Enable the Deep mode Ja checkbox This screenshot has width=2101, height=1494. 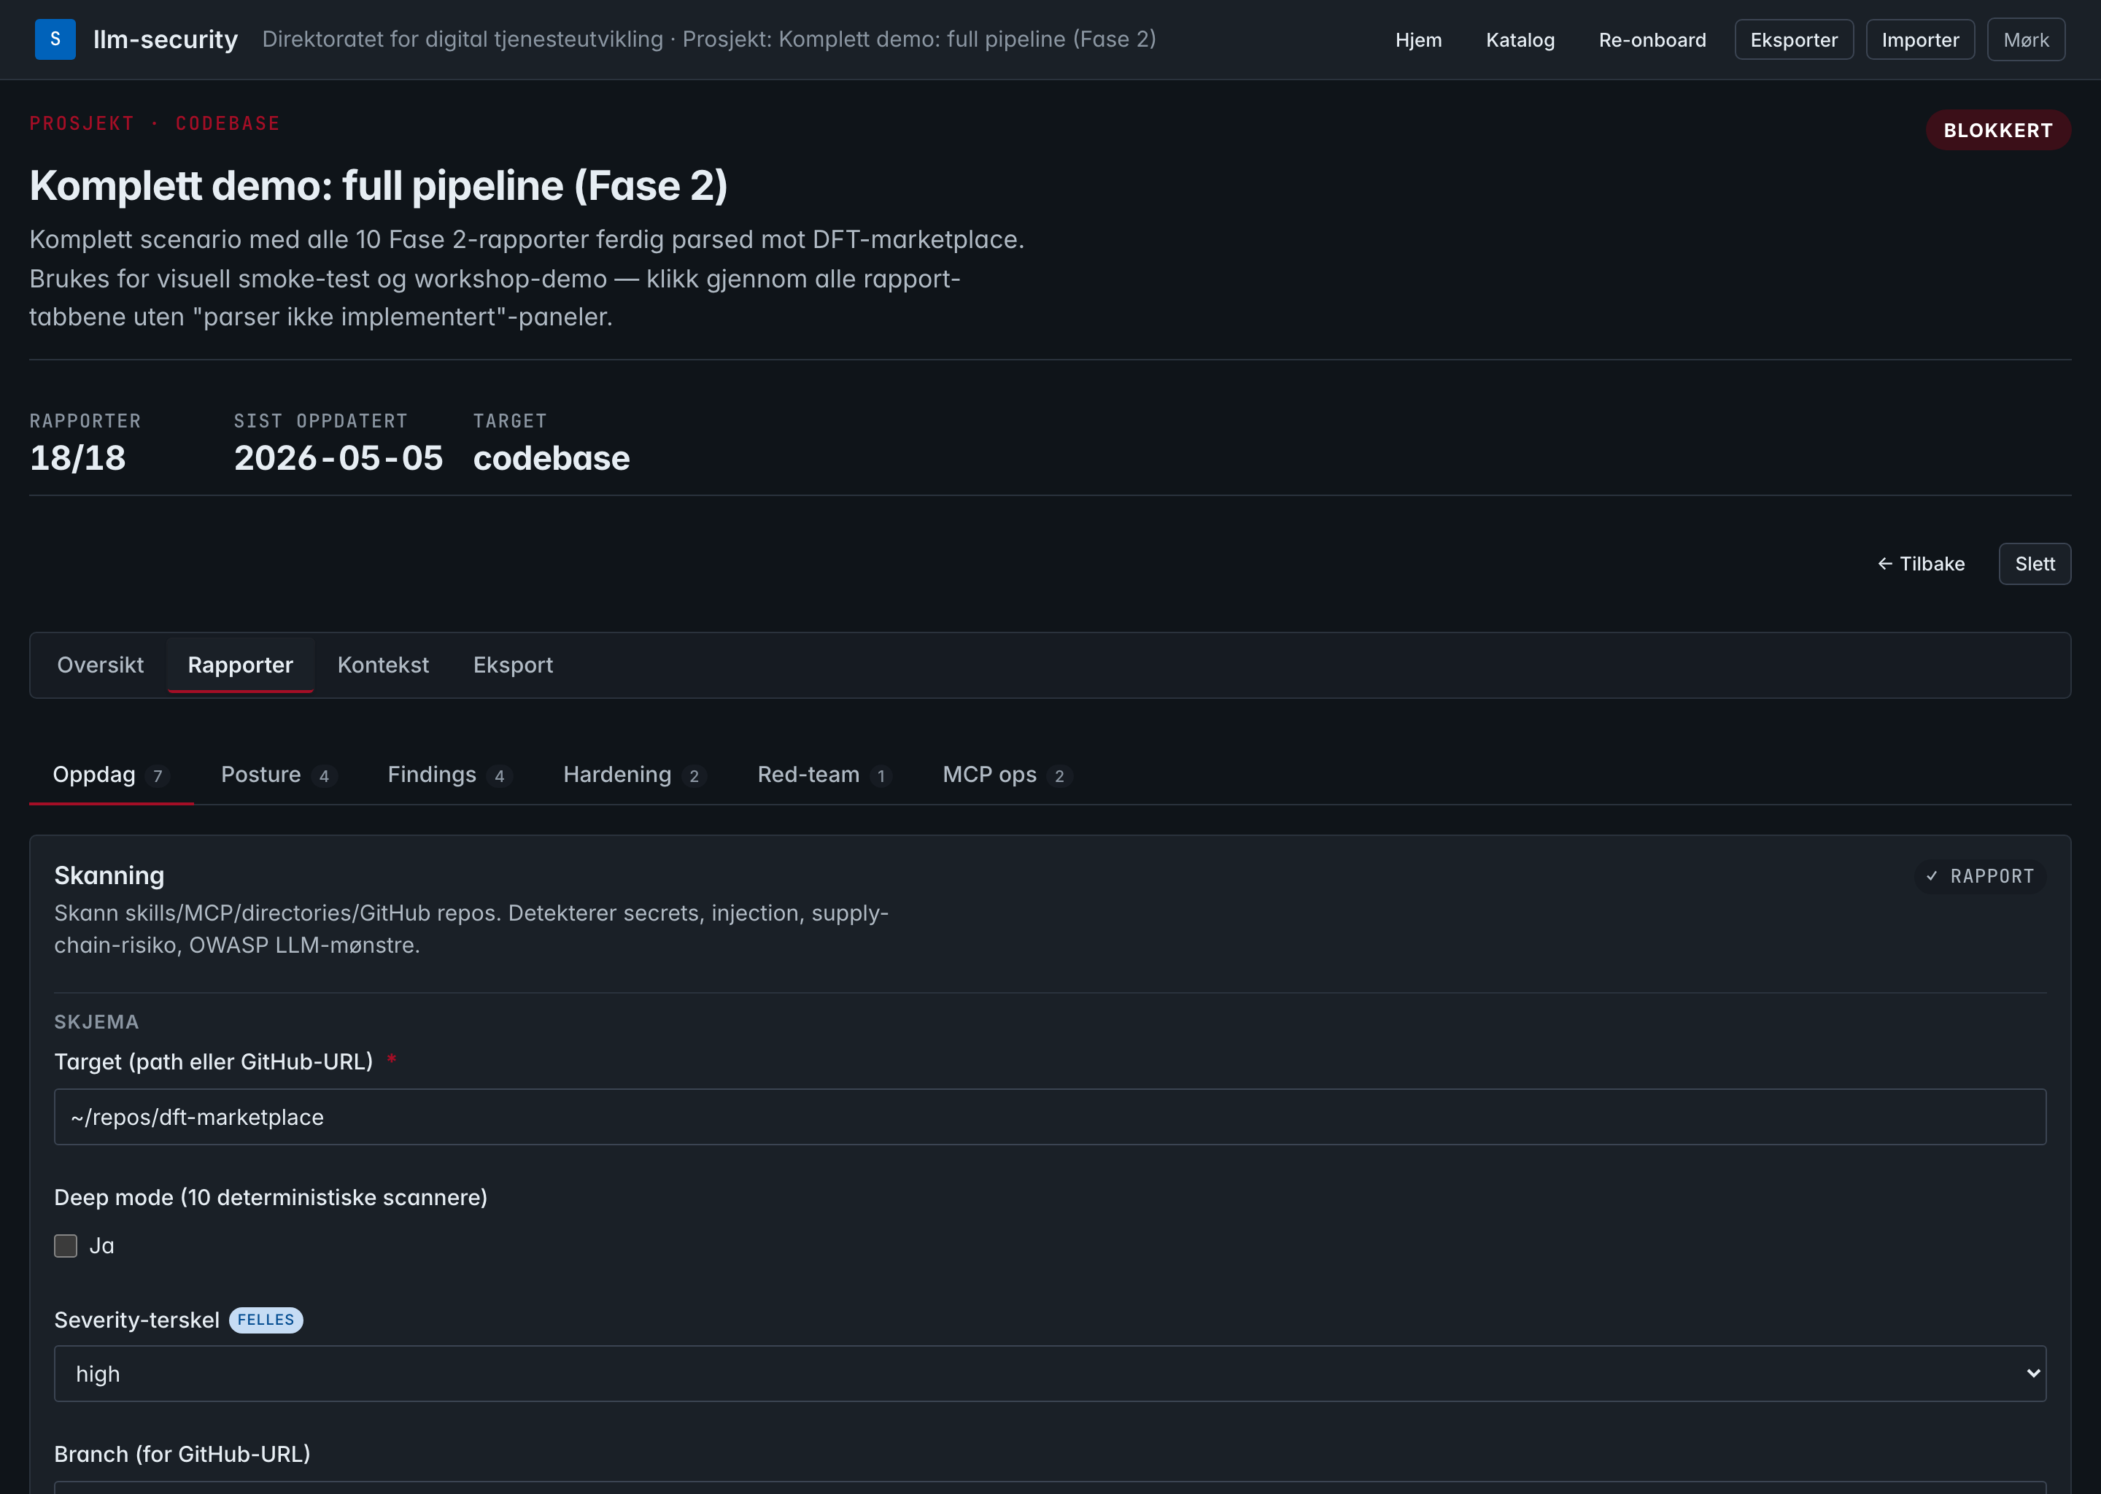tap(66, 1246)
